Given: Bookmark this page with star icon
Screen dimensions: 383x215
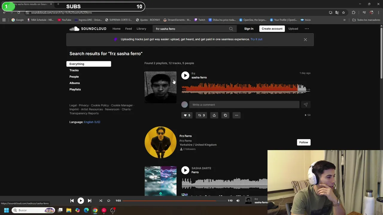Looking at the screenshot, I should point(344,13).
